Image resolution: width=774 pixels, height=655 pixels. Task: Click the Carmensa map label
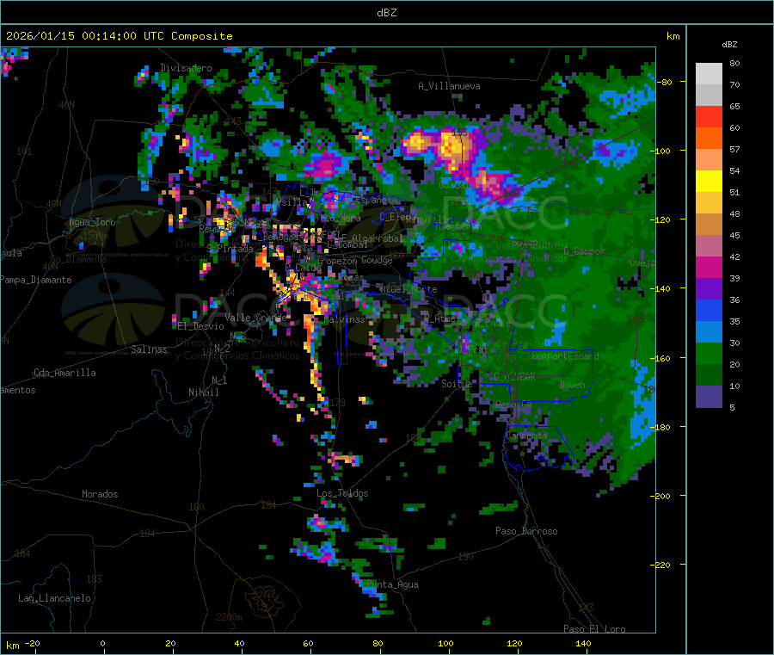[526, 436]
